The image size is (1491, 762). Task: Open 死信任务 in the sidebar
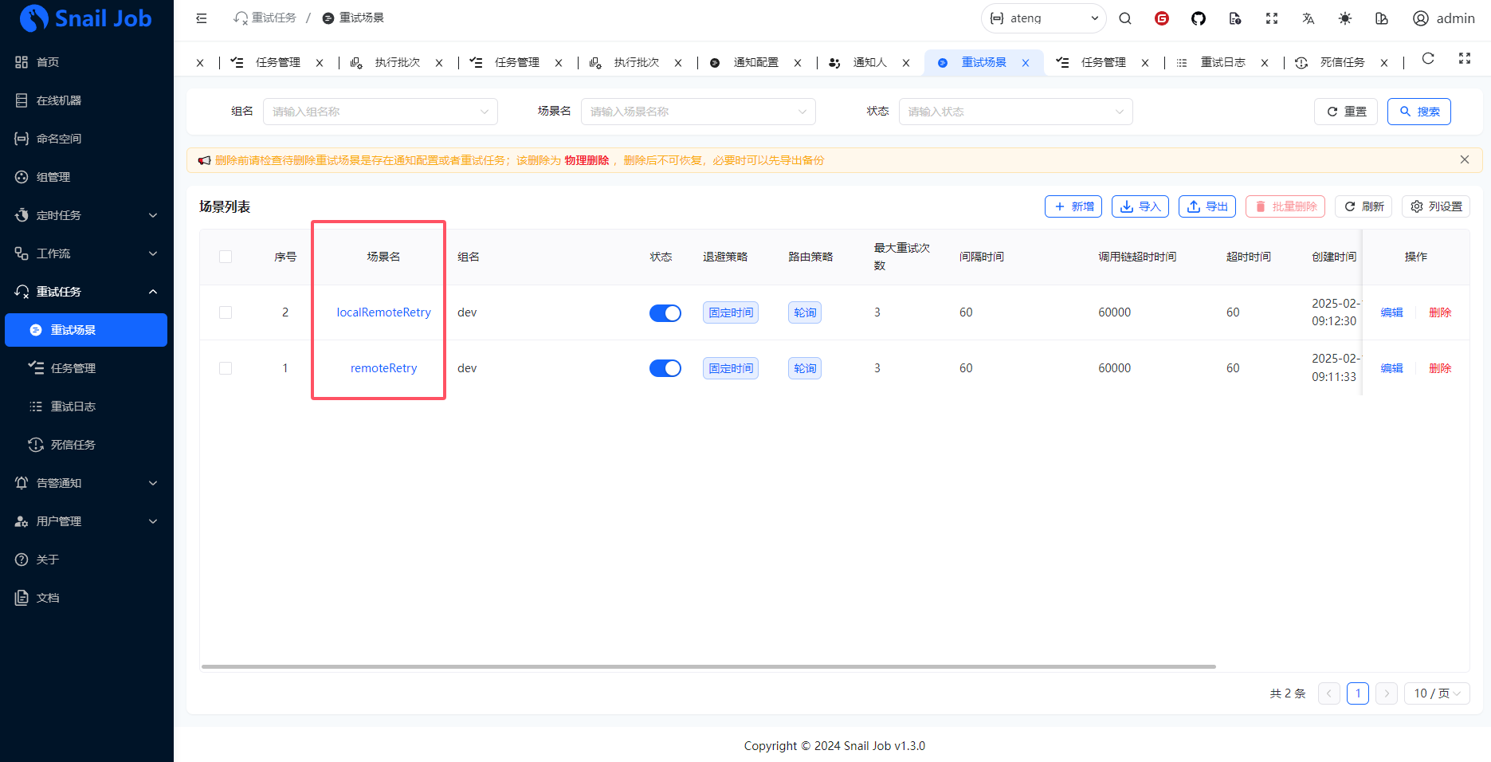(x=73, y=445)
